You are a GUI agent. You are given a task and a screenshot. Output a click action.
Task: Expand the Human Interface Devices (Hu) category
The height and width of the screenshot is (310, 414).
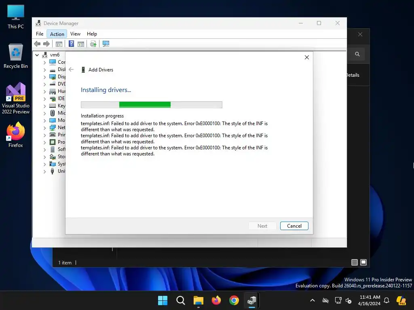pyautogui.click(x=44, y=92)
